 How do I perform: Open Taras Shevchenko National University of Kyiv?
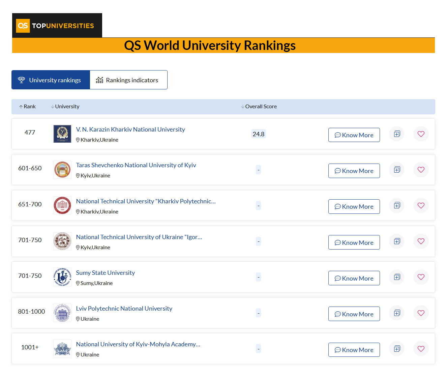136,165
